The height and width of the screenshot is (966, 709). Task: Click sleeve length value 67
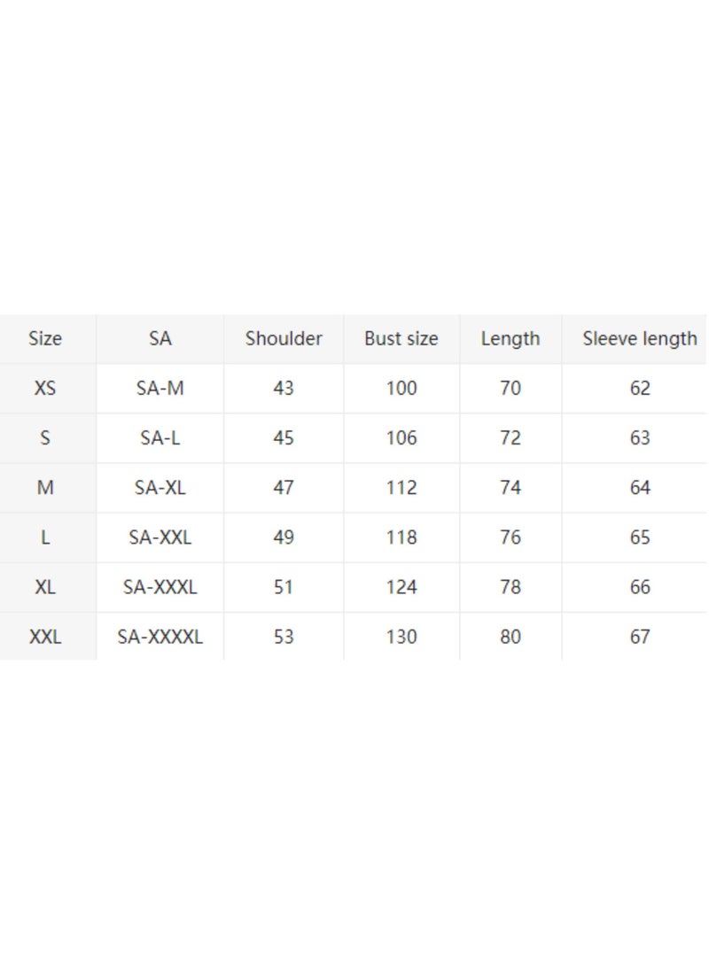(x=640, y=637)
